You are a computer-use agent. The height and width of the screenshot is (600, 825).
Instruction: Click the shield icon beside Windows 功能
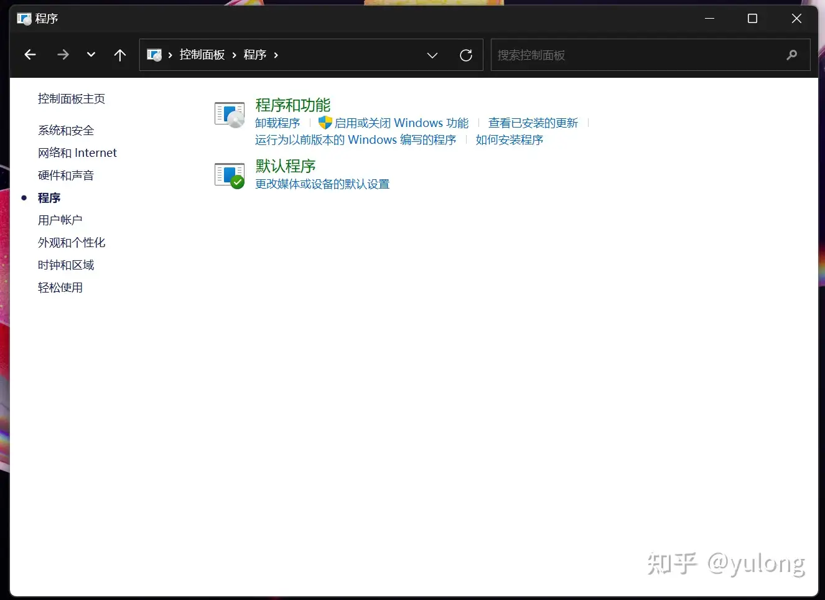point(325,123)
